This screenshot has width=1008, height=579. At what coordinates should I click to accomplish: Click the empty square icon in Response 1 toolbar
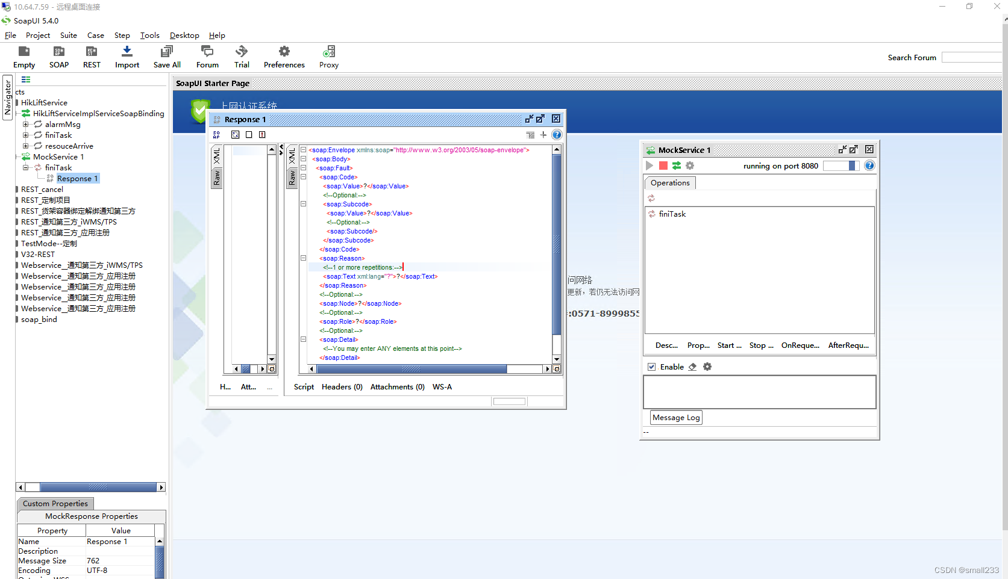click(249, 135)
